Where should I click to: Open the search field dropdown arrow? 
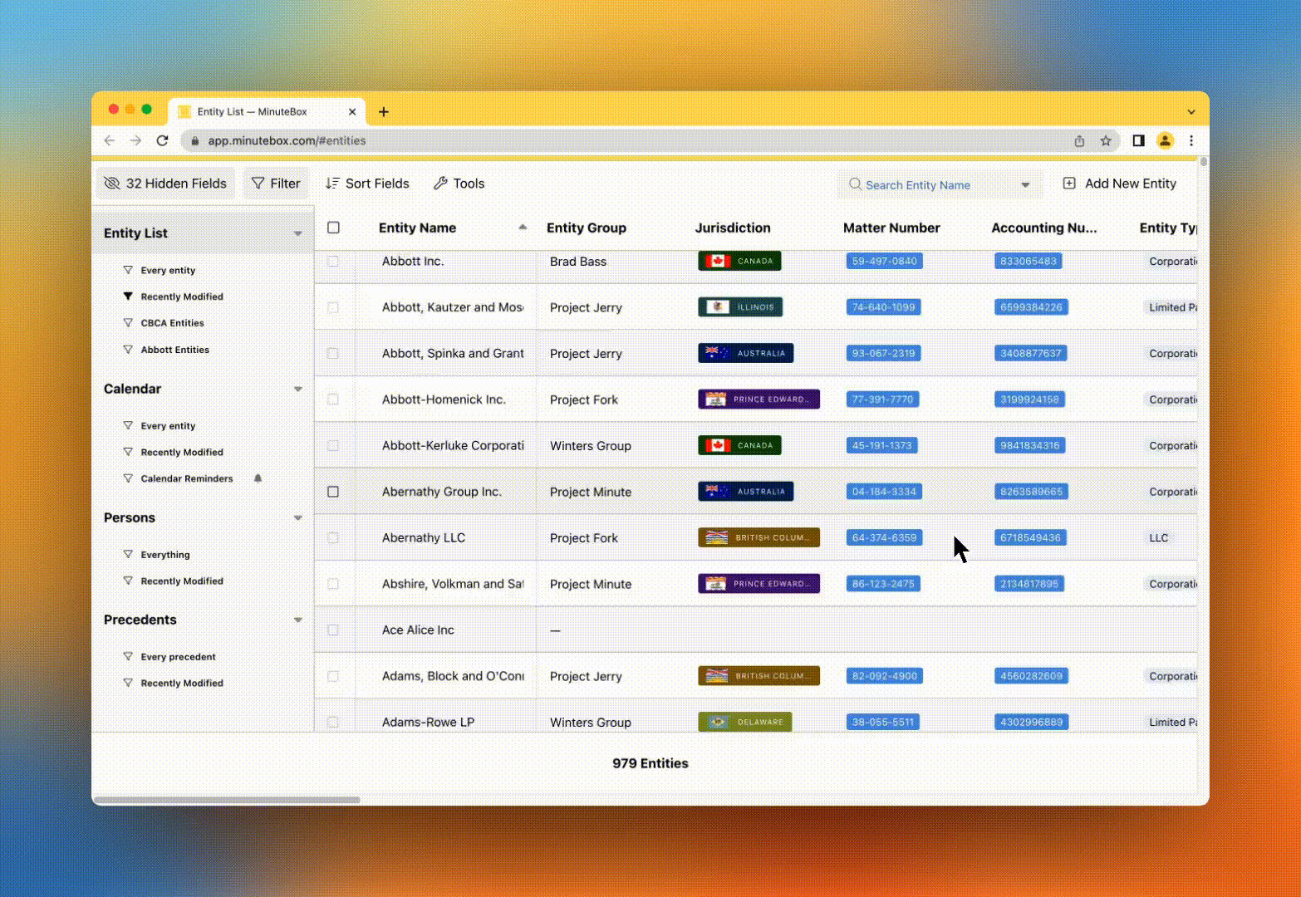[x=1025, y=185]
